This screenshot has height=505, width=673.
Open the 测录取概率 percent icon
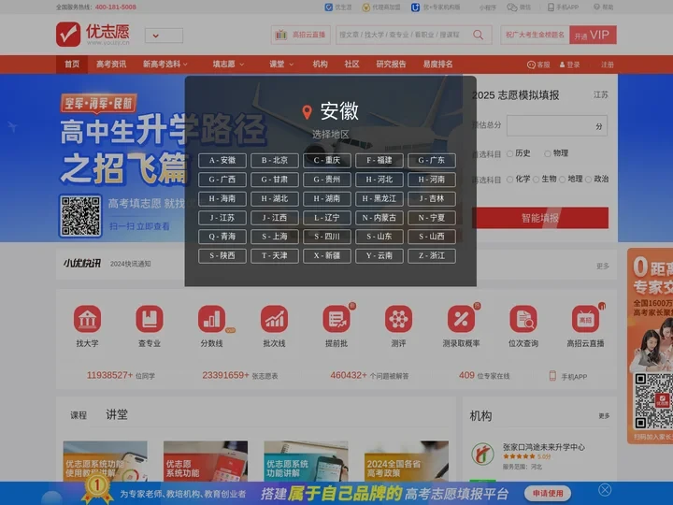[x=461, y=319]
